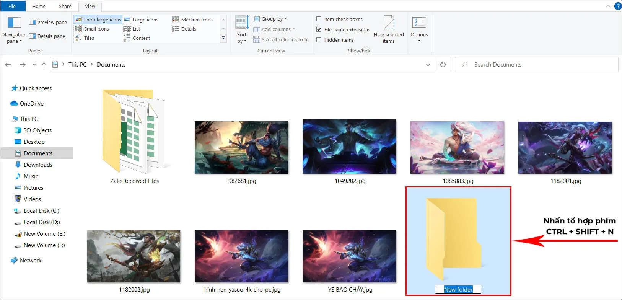Click the Search Documents field
This screenshot has width=622, height=300.
(536, 65)
